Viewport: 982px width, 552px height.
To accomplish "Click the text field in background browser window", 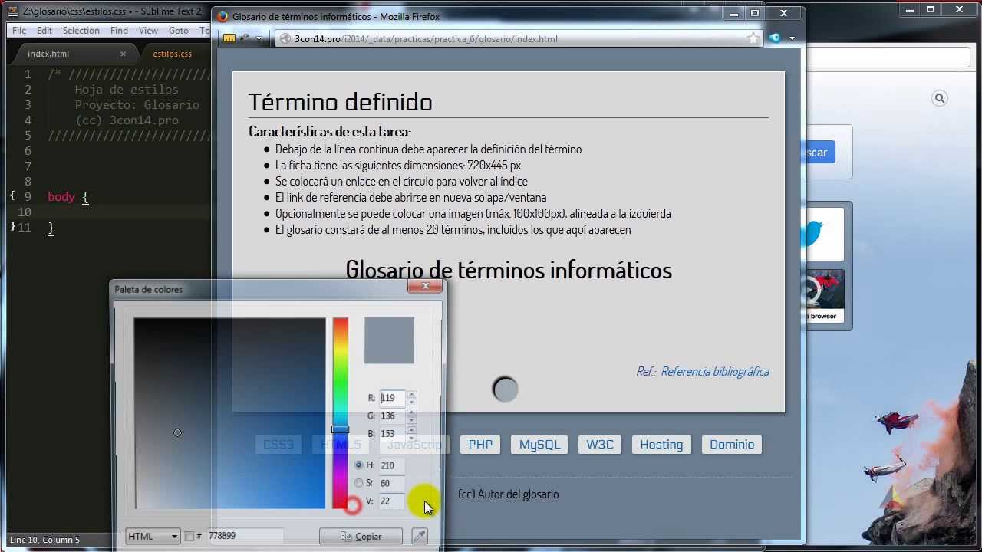I will pyautogui.click(x=887, y=58).
